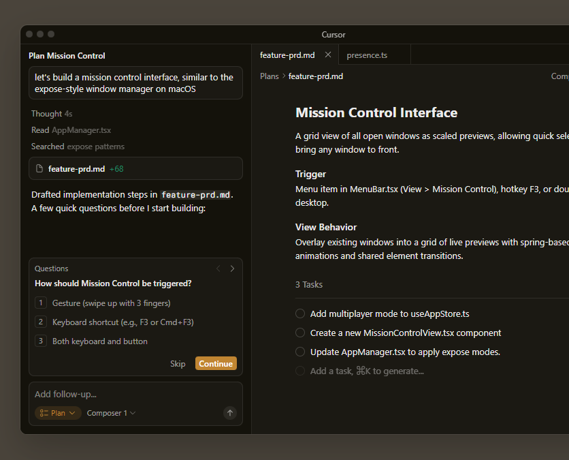Open the Plan mode dropdown
This screenshot has width=569, height=460.
click(x=58, y=413)
